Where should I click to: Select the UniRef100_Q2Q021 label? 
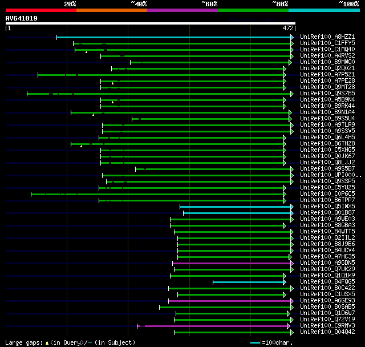(327, 68)
